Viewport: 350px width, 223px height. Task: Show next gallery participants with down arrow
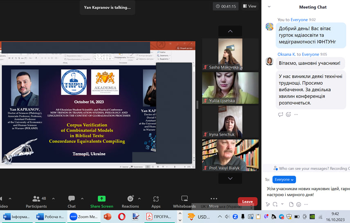[x=230, y=178]
